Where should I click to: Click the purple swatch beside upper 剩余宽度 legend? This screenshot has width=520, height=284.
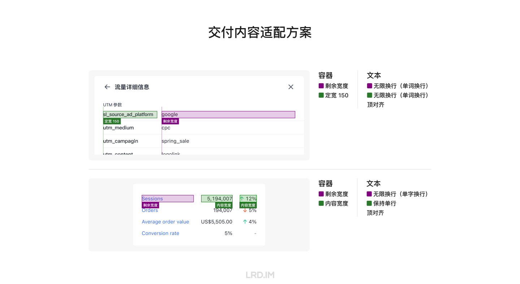coord(321,86)
